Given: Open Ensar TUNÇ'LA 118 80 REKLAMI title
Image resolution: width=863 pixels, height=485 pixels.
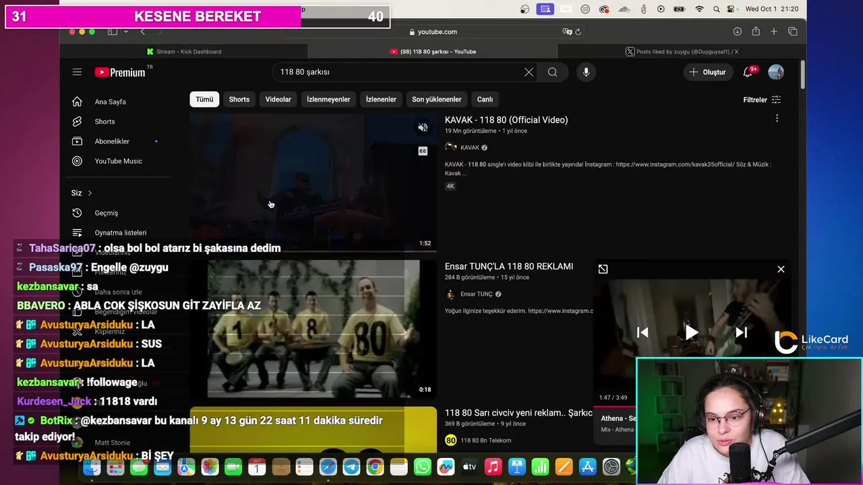Looking at the screenshot, I should 509,267.
